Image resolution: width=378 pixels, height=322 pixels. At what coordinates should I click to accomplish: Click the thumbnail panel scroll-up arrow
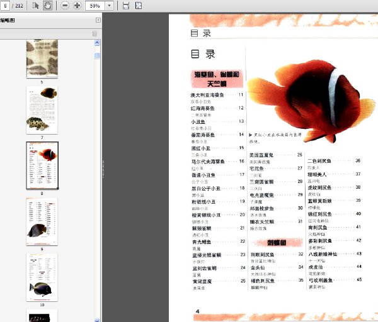coord(97,43)
